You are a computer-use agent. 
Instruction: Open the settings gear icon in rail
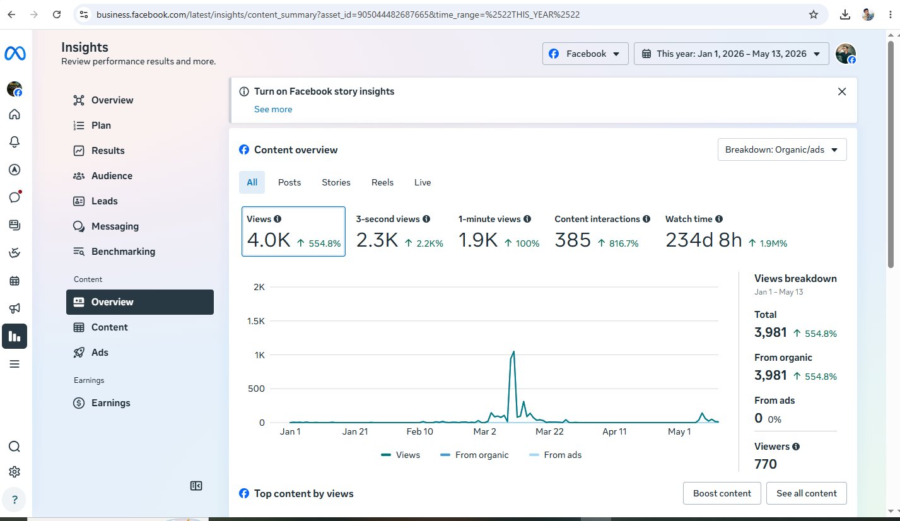(15, 472)
